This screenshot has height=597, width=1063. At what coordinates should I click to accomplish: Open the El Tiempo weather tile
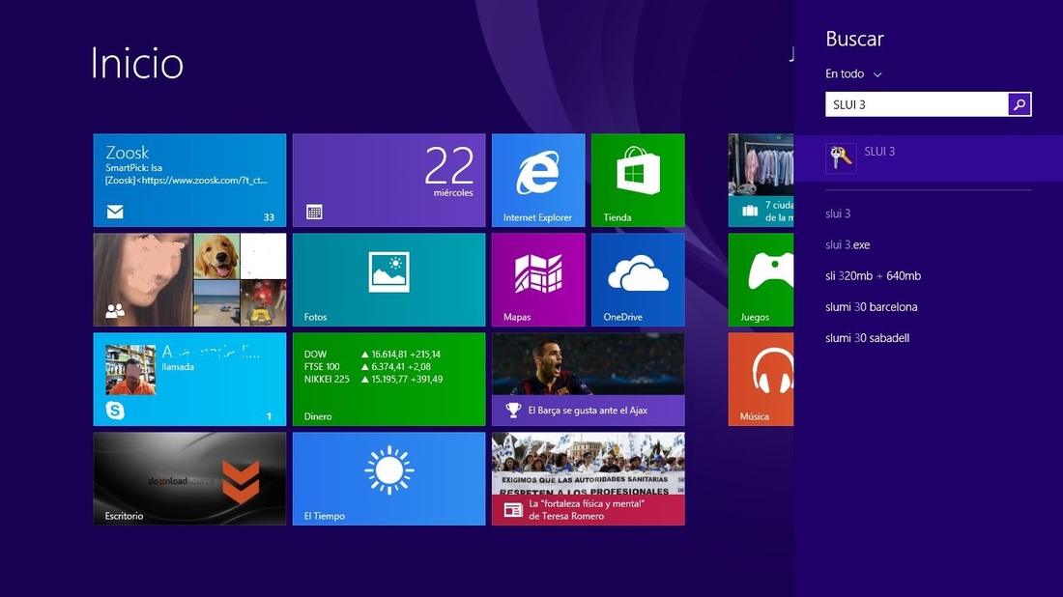pos(389,479)
